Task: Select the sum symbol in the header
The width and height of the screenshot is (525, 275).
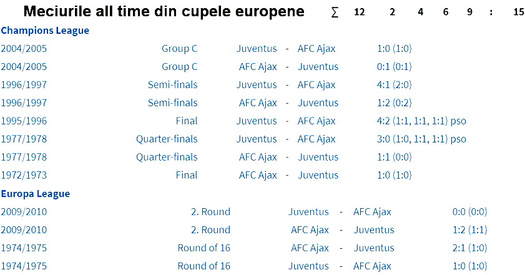Action: [335, 12]
